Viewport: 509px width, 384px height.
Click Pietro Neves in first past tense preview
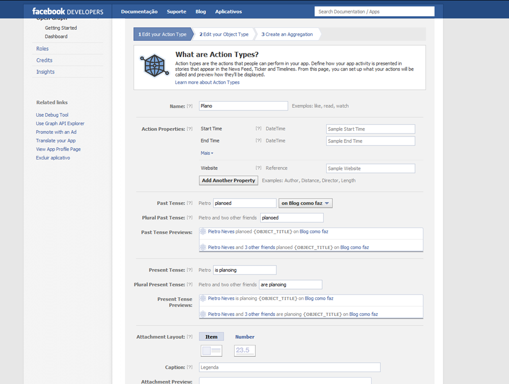(x=221, y=231)
